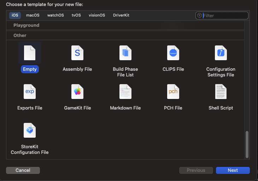Click the Exports File label
Image resolution: width=258 pixels, height=181 pixels.
30,108
